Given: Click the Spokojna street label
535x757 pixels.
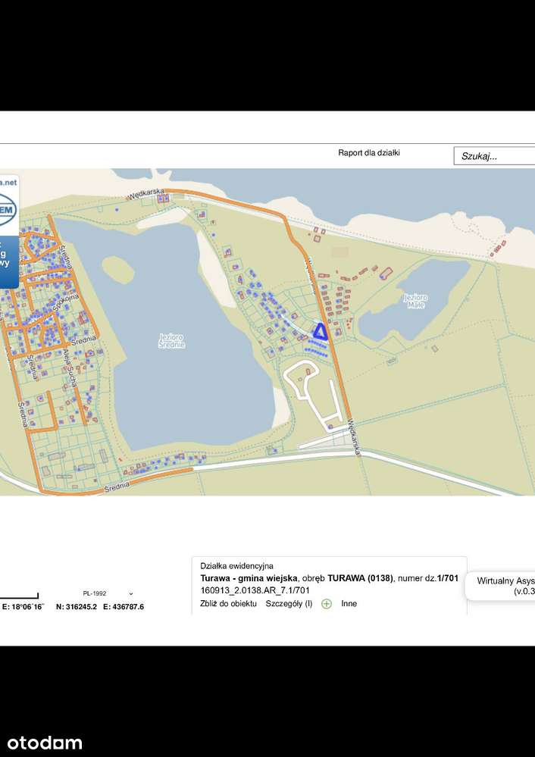Looking at the screenshot, I should point(67,302).
